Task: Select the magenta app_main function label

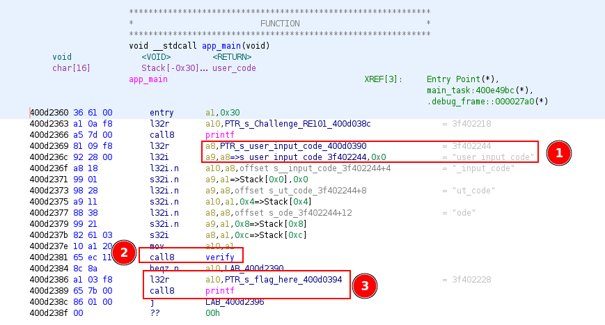Action: (x=148, y=79)
